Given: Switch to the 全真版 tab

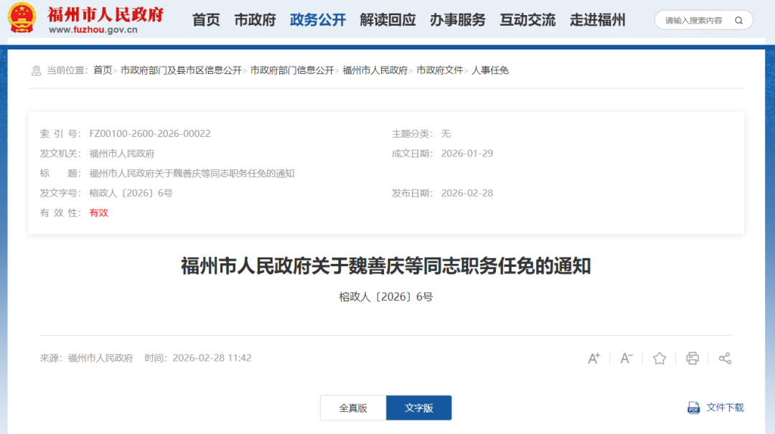Looking at the screenshot, I should tap(353, 407).
